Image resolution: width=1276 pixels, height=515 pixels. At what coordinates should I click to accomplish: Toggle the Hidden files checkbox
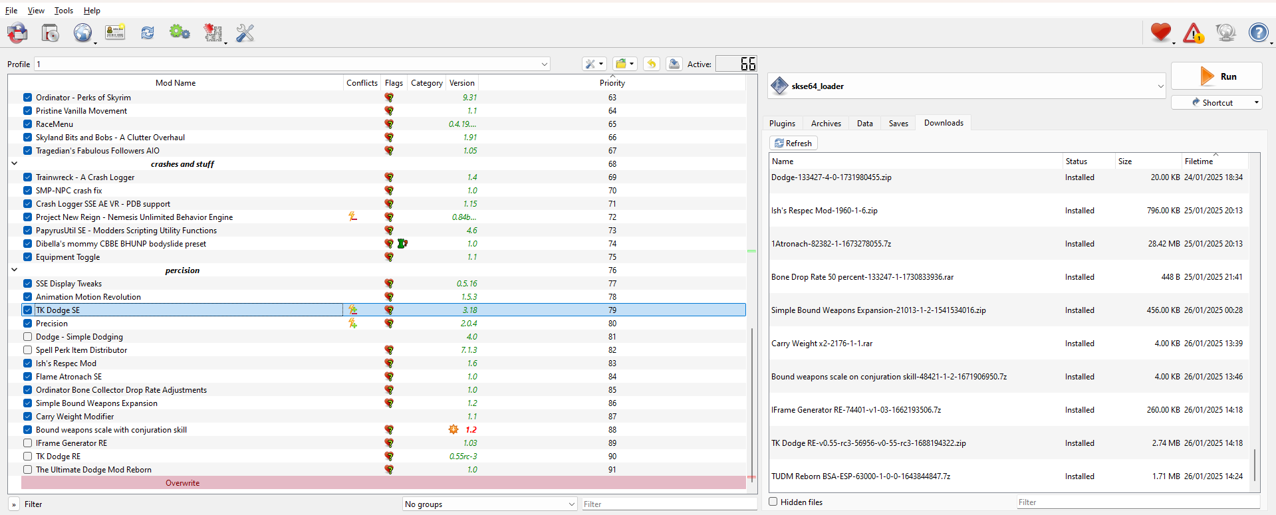point(773,502)
